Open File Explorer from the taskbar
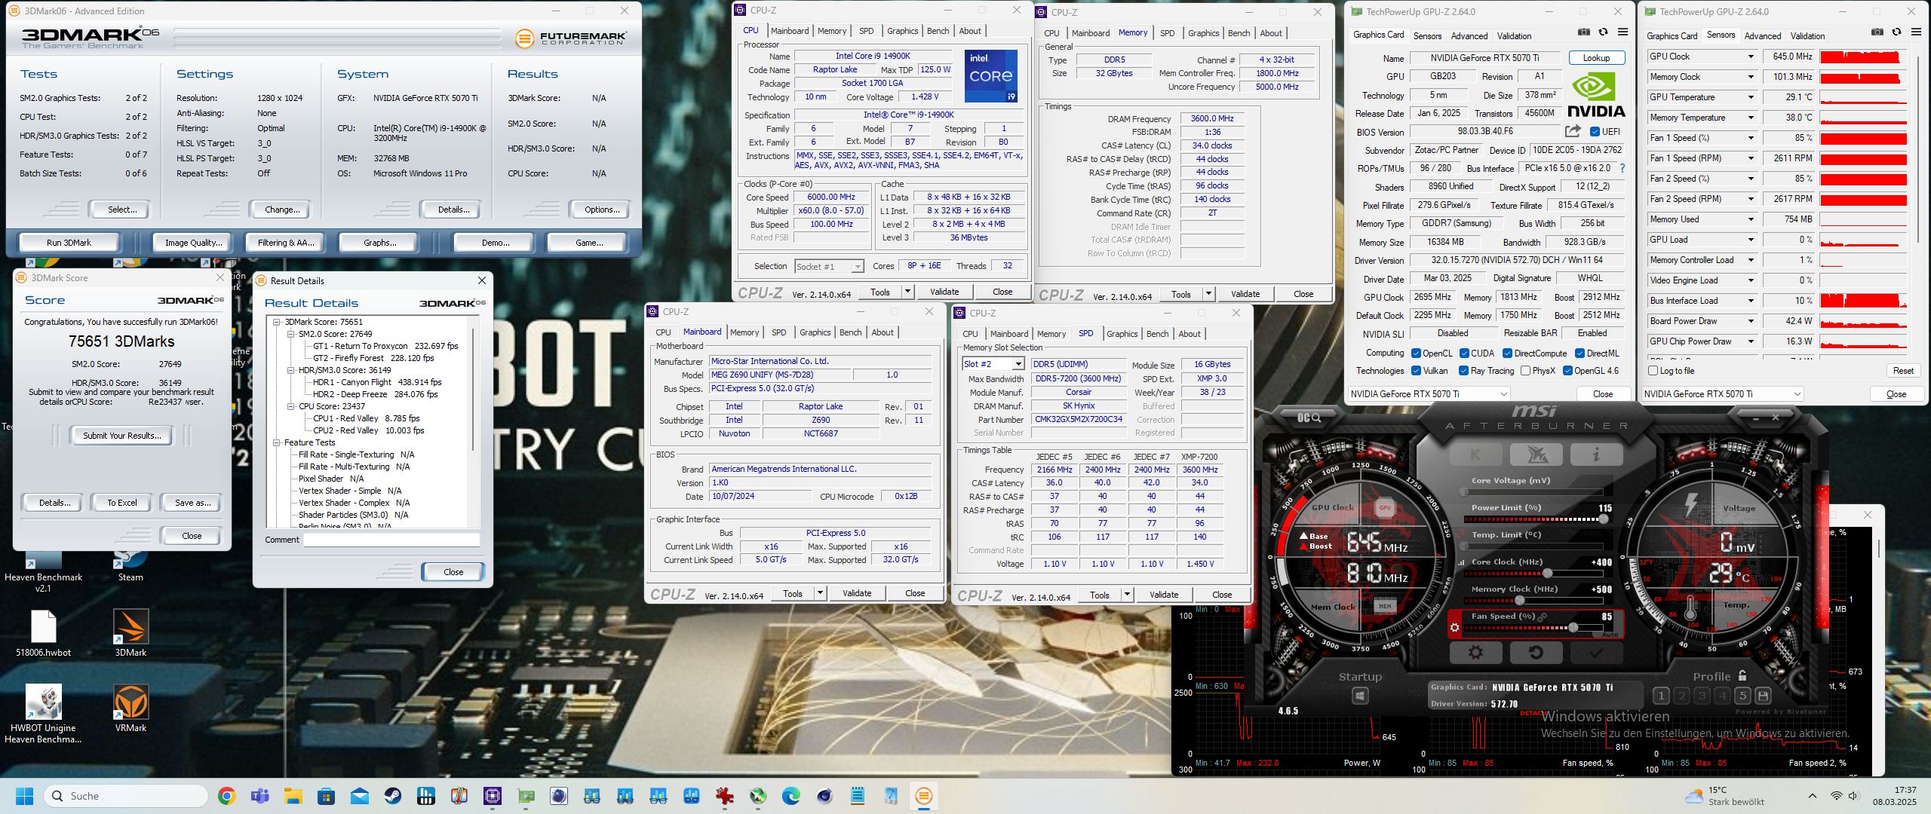Screen dimensions: 1931x814 (293, 796)
